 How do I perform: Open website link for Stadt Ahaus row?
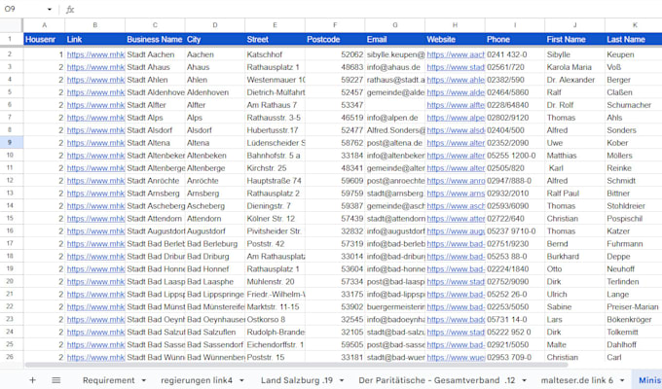(456, 67)
